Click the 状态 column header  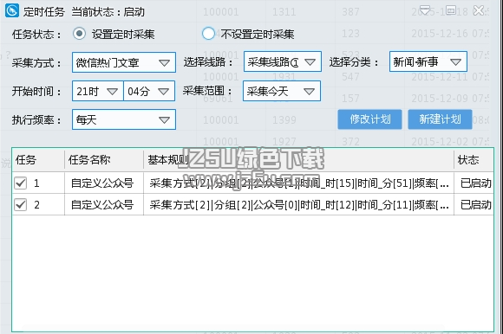point(474,159)
